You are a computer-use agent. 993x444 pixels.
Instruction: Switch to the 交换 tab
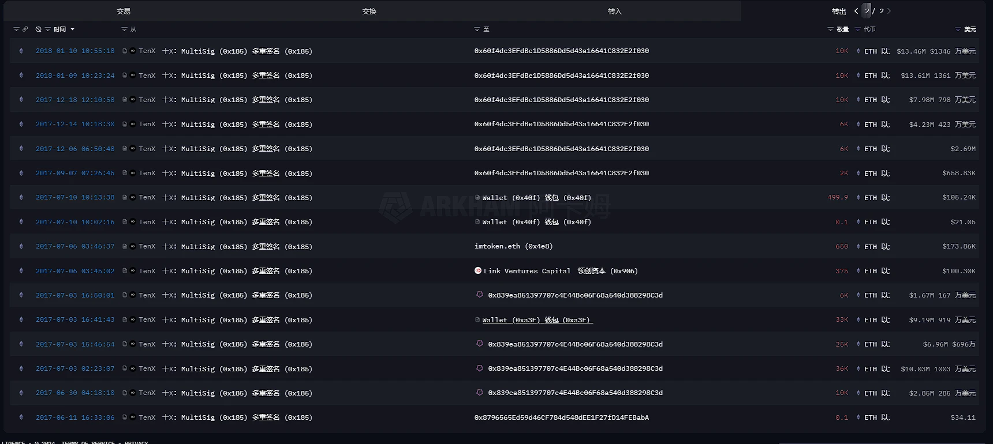(x=369, y=11)
